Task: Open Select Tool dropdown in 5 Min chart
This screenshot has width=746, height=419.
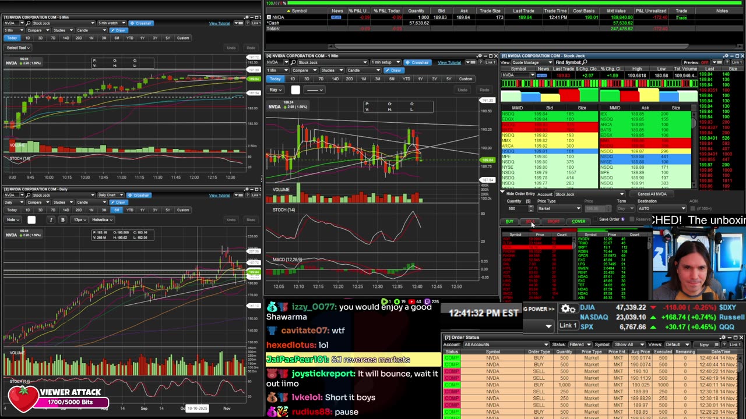Action: click(x=18, y=48)
